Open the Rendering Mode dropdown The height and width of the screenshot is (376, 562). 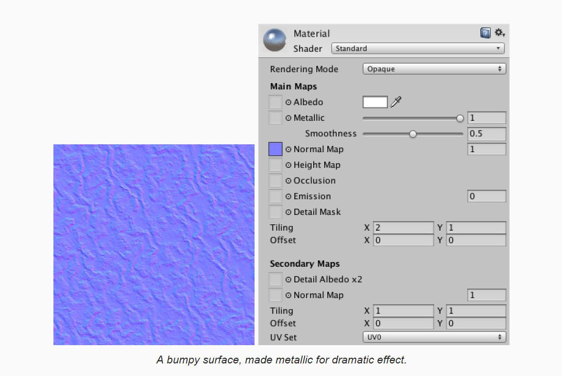point(434,69)
